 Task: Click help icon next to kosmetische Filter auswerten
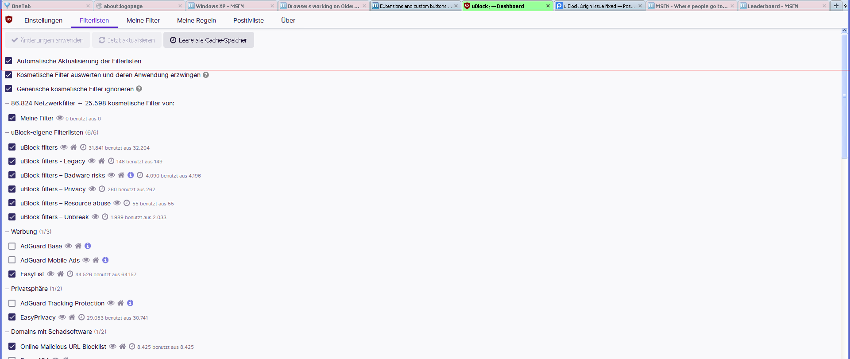(x=206, y=75)
